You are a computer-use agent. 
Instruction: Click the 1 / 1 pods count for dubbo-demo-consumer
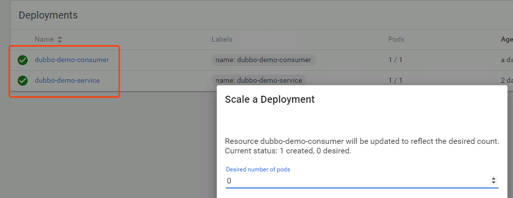pos(395,60)
